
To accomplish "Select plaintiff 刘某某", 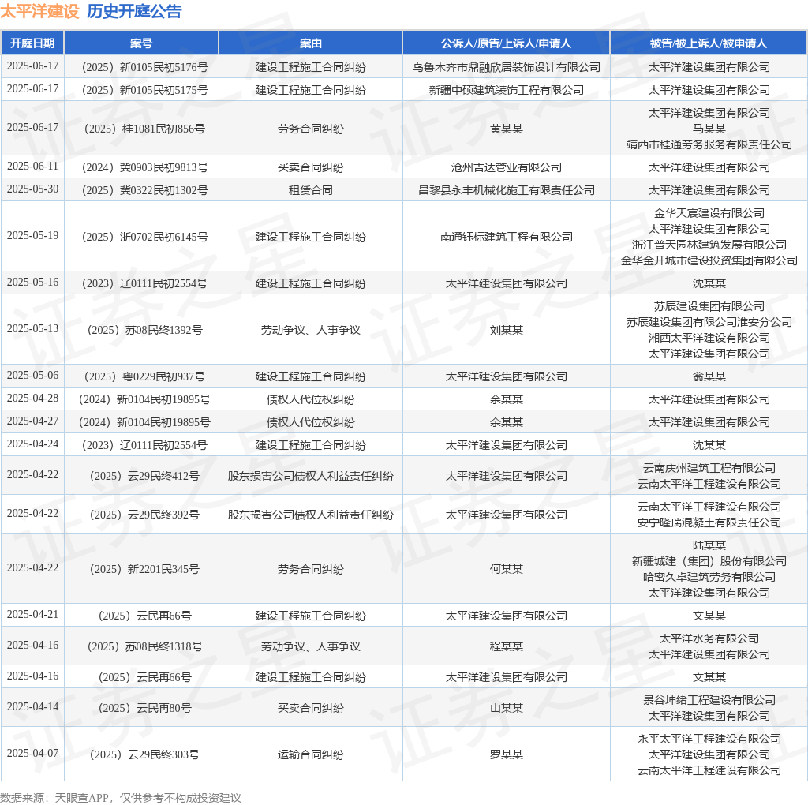I will pos(506,330).
